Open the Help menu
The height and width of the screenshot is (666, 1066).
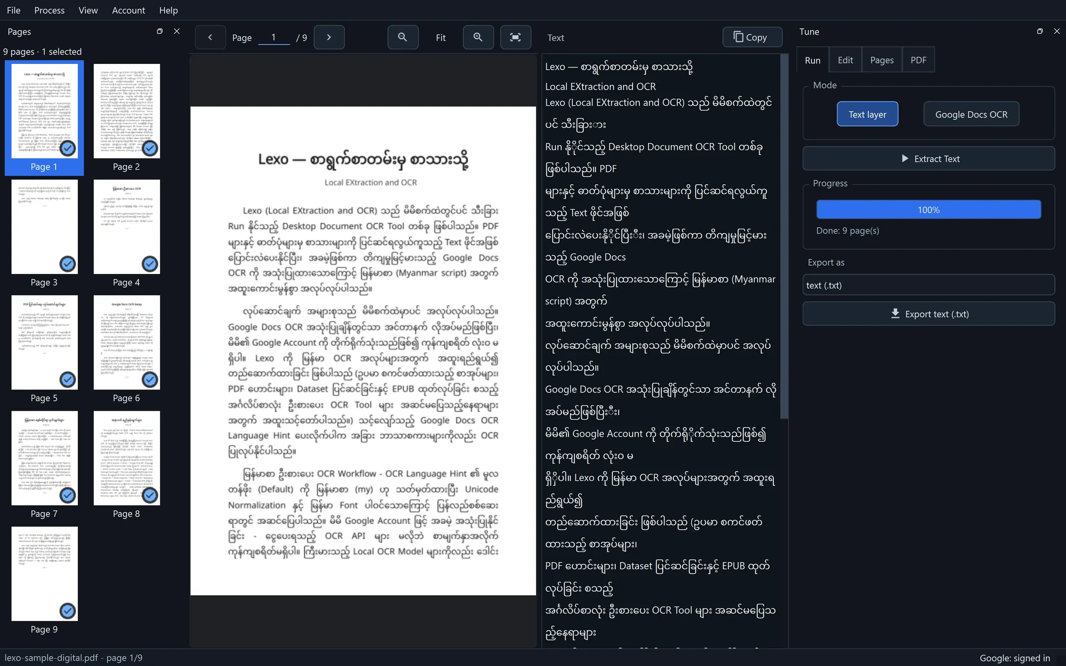pos(168,10)
